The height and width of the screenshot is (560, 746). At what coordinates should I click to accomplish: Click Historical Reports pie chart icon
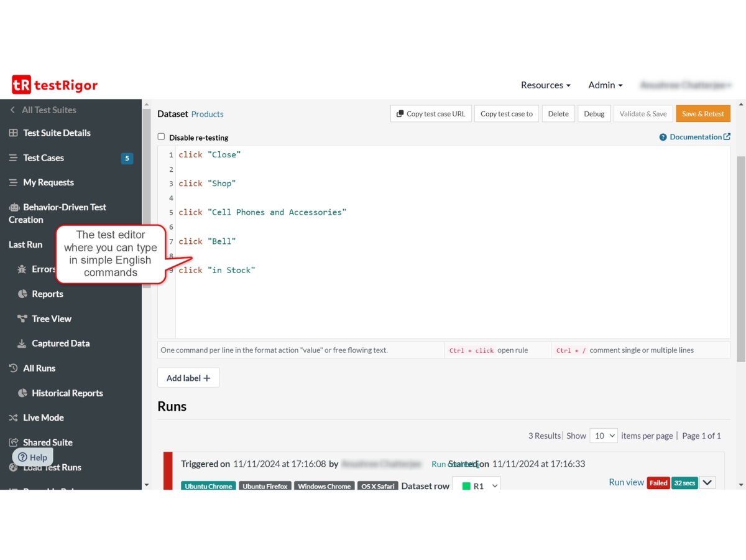[x=22, y=393]
